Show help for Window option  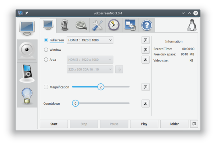click(x=145, y=50)
